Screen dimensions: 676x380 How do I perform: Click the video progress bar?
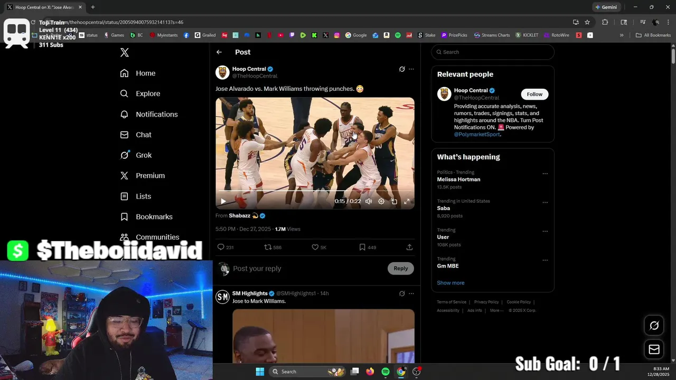click(x=315, y=191)
